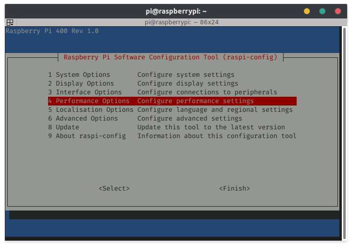Viewport: 352px width, 246px height.
Task: Click 'Configure advanced settings' description
Action: pos(190,119)
